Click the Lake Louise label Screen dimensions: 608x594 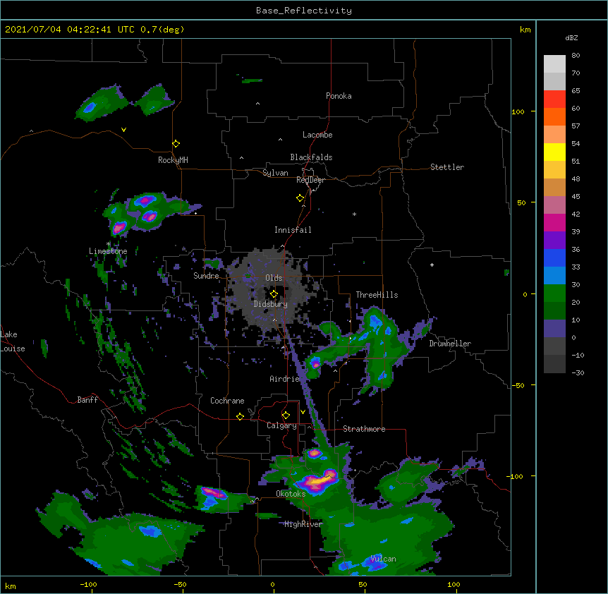(x=13, y=341)
